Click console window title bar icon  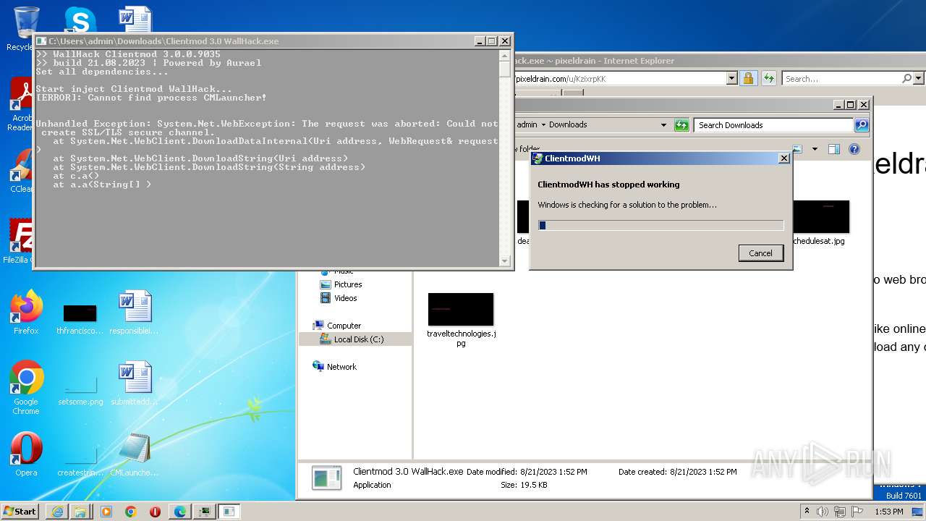pos(41,41)
